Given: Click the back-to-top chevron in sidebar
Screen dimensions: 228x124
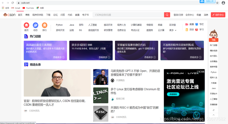Looking at the screenshot, I should click(x=214, y=115).
